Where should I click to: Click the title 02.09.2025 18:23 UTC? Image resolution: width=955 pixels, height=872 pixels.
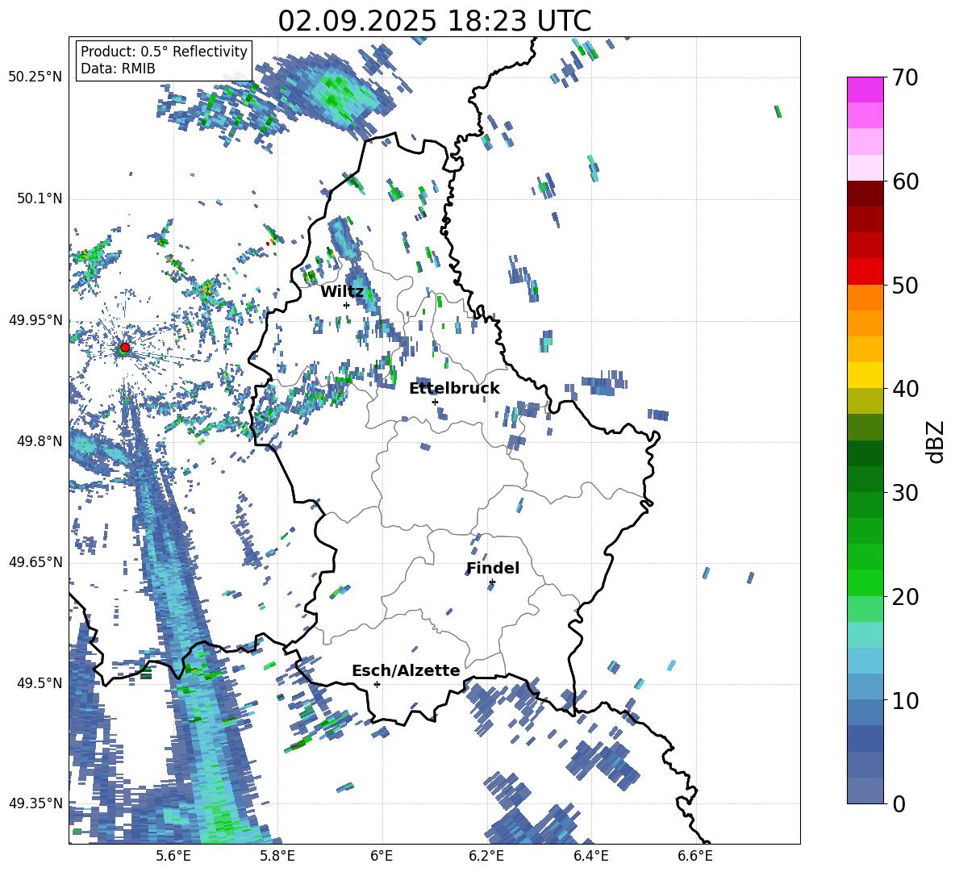coord(434,20)
